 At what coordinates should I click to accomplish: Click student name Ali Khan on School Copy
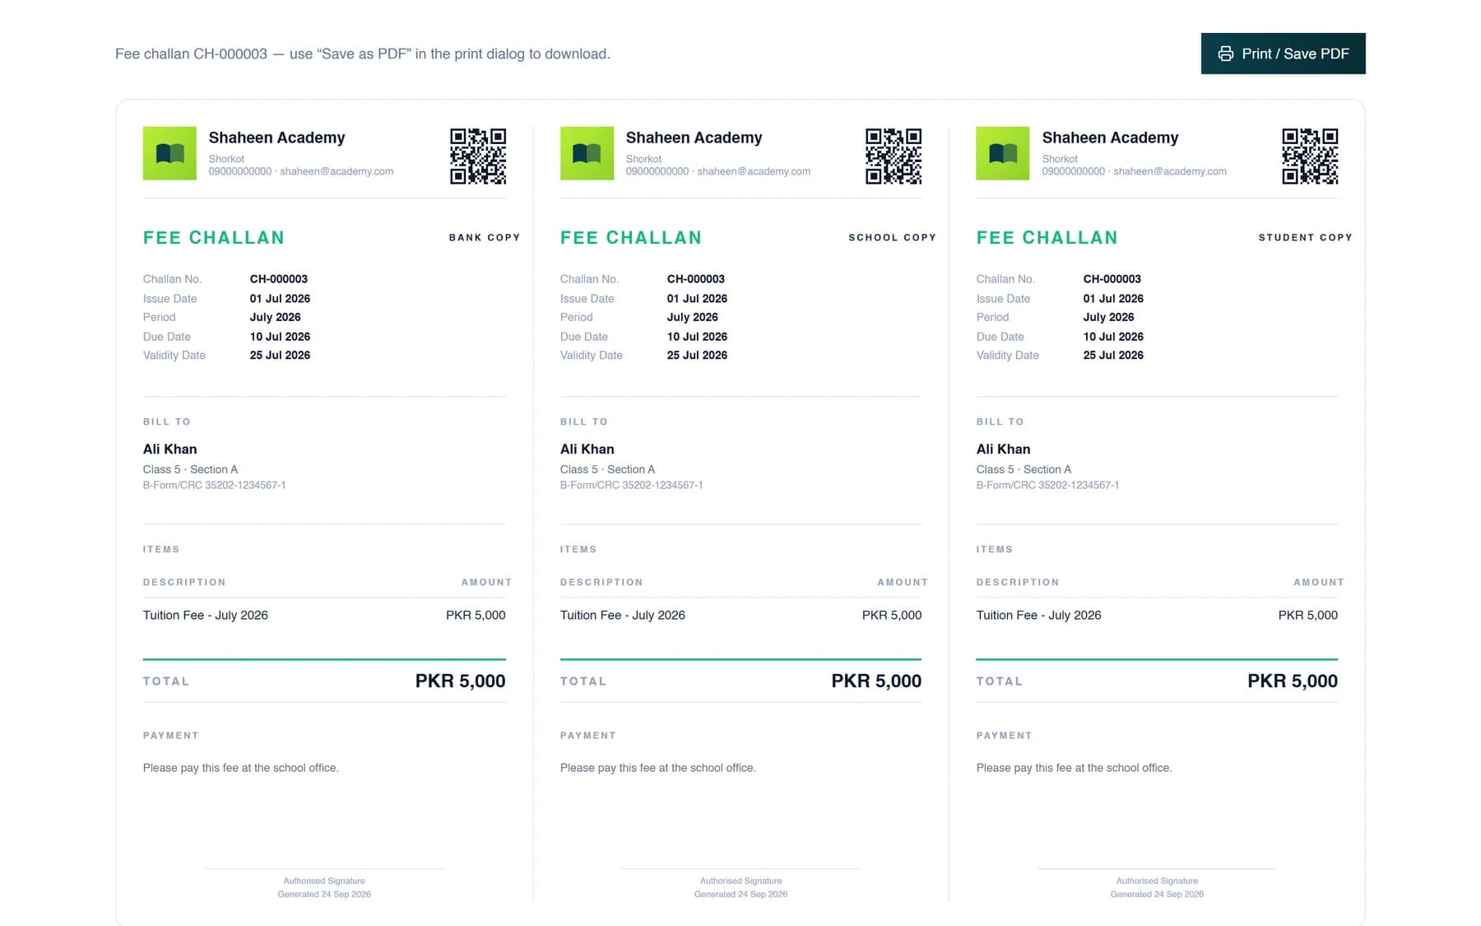coord(587,449)
